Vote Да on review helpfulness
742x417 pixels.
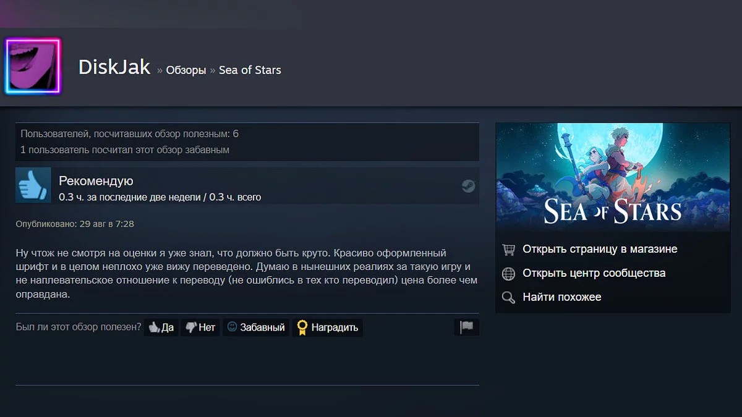click(161, 327)
